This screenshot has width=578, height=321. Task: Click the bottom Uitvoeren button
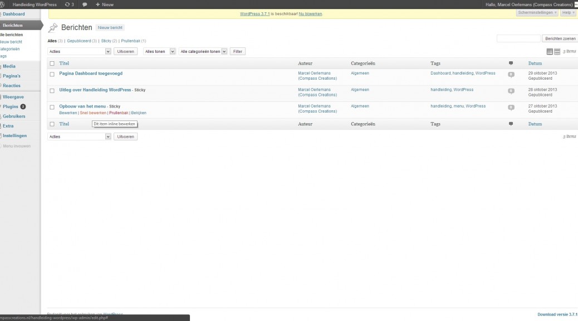click(125, 137)
